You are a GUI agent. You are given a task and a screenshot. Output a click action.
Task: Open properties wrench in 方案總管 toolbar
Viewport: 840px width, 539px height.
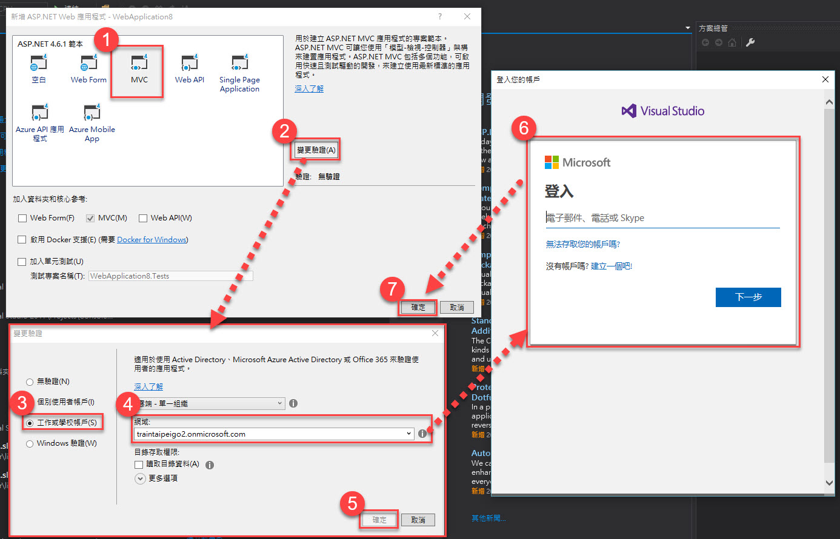pos(750,42)
